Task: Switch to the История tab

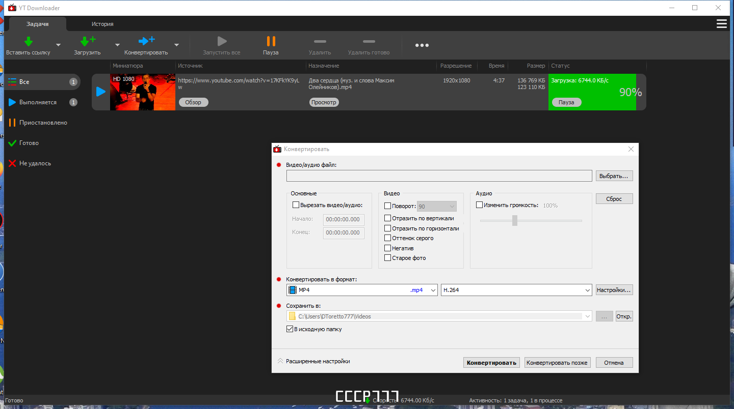Action: 102,24
